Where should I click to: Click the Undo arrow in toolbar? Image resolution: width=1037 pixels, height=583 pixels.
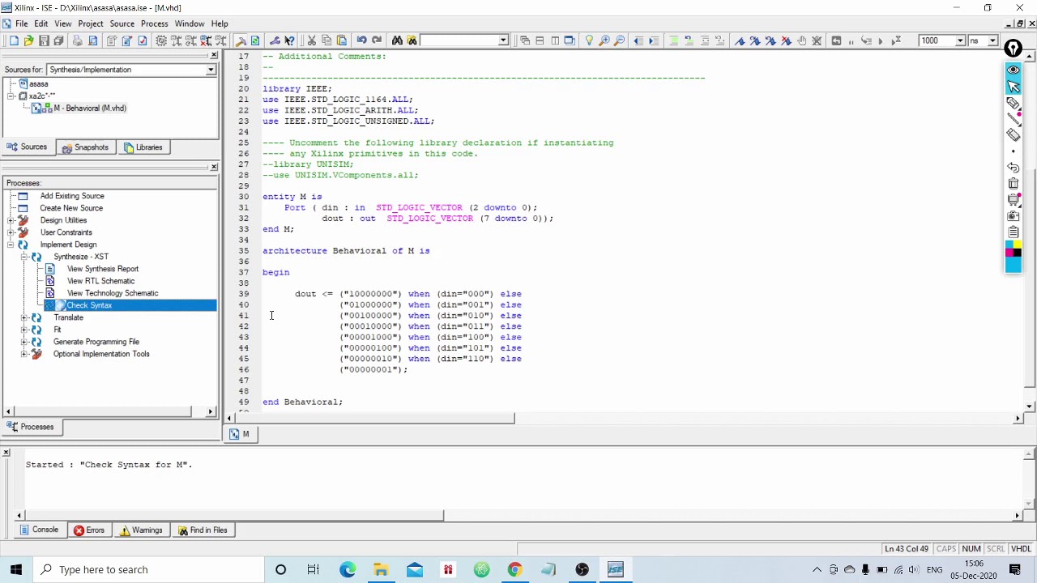click(361, 40)
